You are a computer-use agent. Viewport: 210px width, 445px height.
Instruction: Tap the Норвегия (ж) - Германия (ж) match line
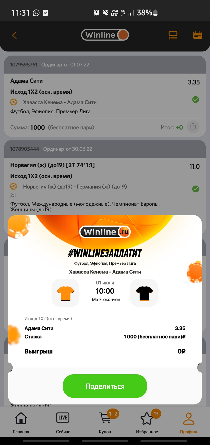75,187
